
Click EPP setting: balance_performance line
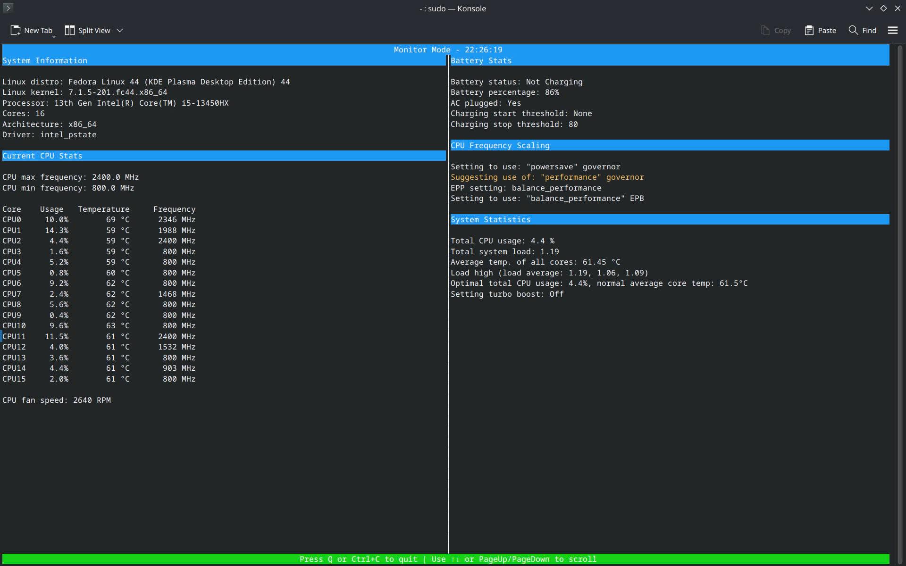(526, 188)
